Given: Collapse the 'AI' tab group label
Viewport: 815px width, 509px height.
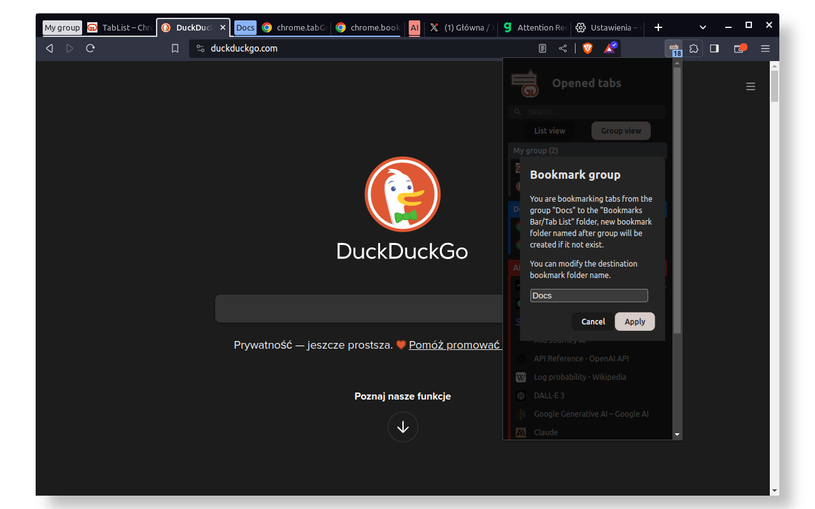Looking at the screenshot, I should [x=415, y=27].
